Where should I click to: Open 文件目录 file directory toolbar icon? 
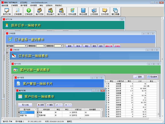[105, 12]
